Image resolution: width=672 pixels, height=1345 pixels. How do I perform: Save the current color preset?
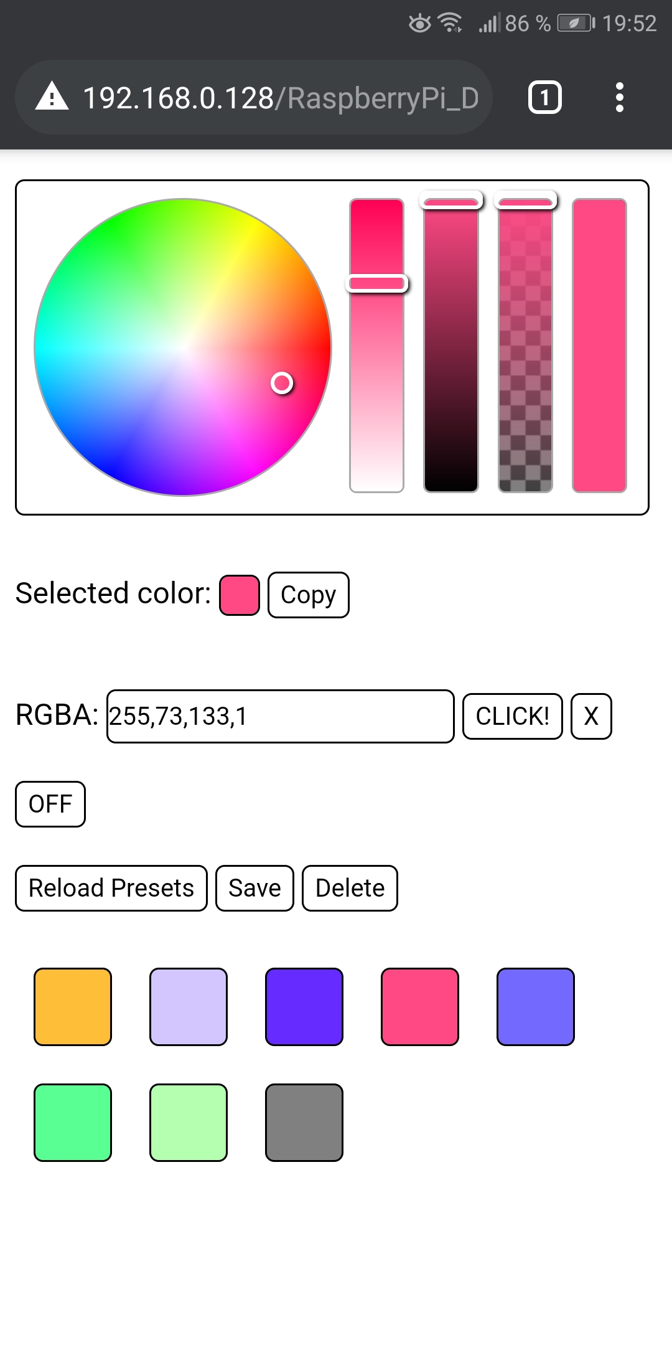pyautogui.click(x=254, y=888)
